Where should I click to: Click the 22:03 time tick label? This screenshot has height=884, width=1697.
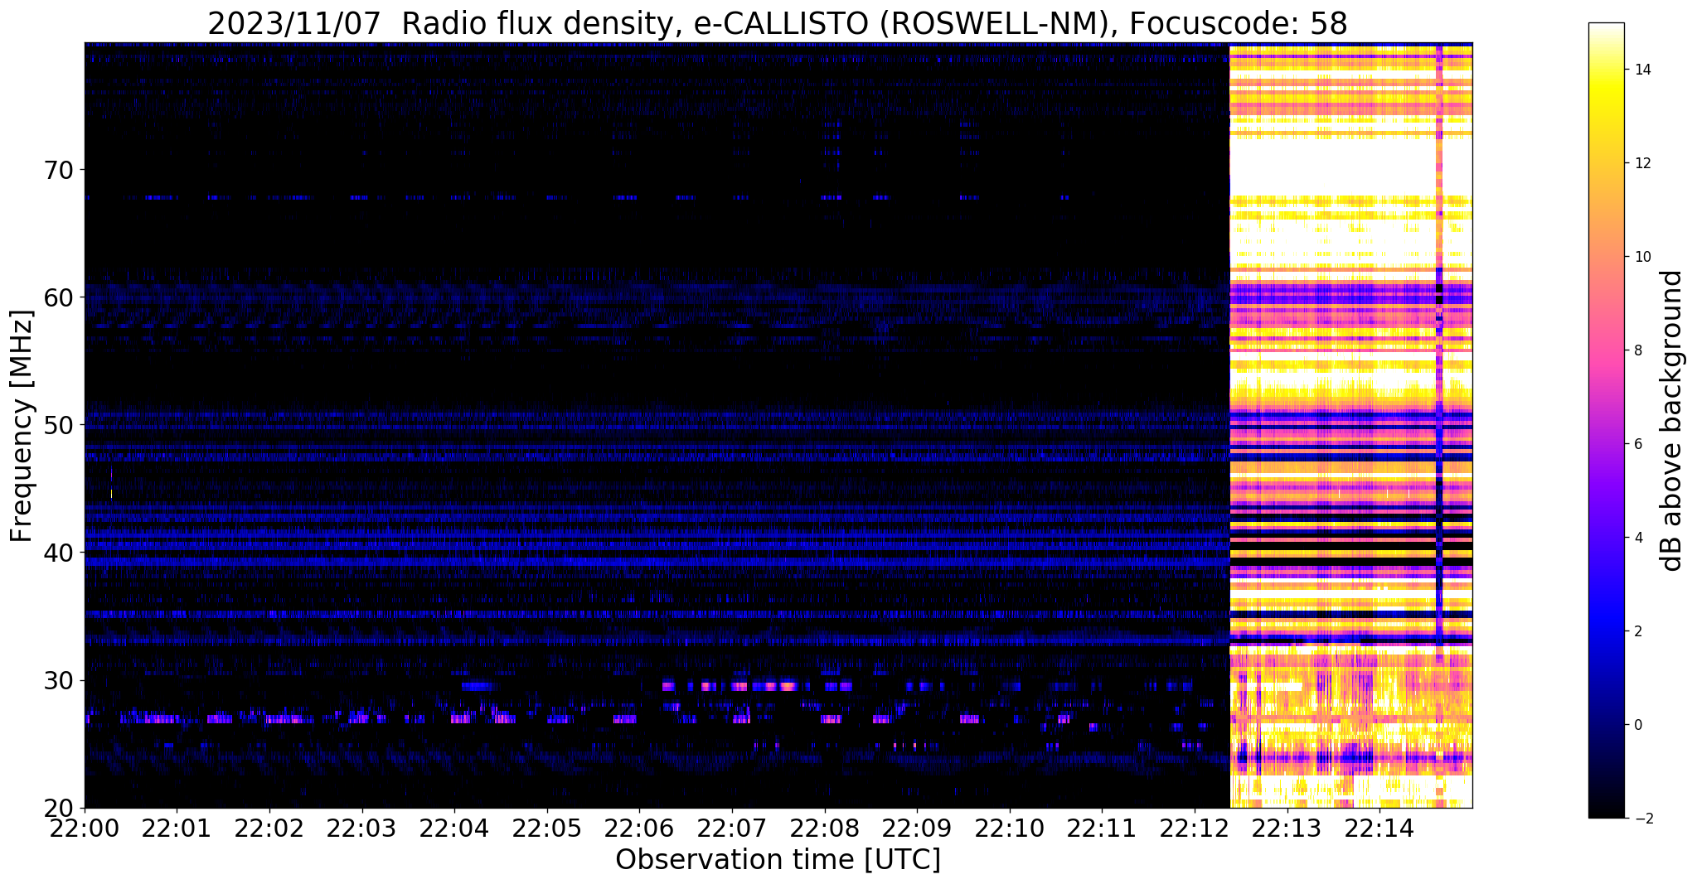tap(361, 828)
